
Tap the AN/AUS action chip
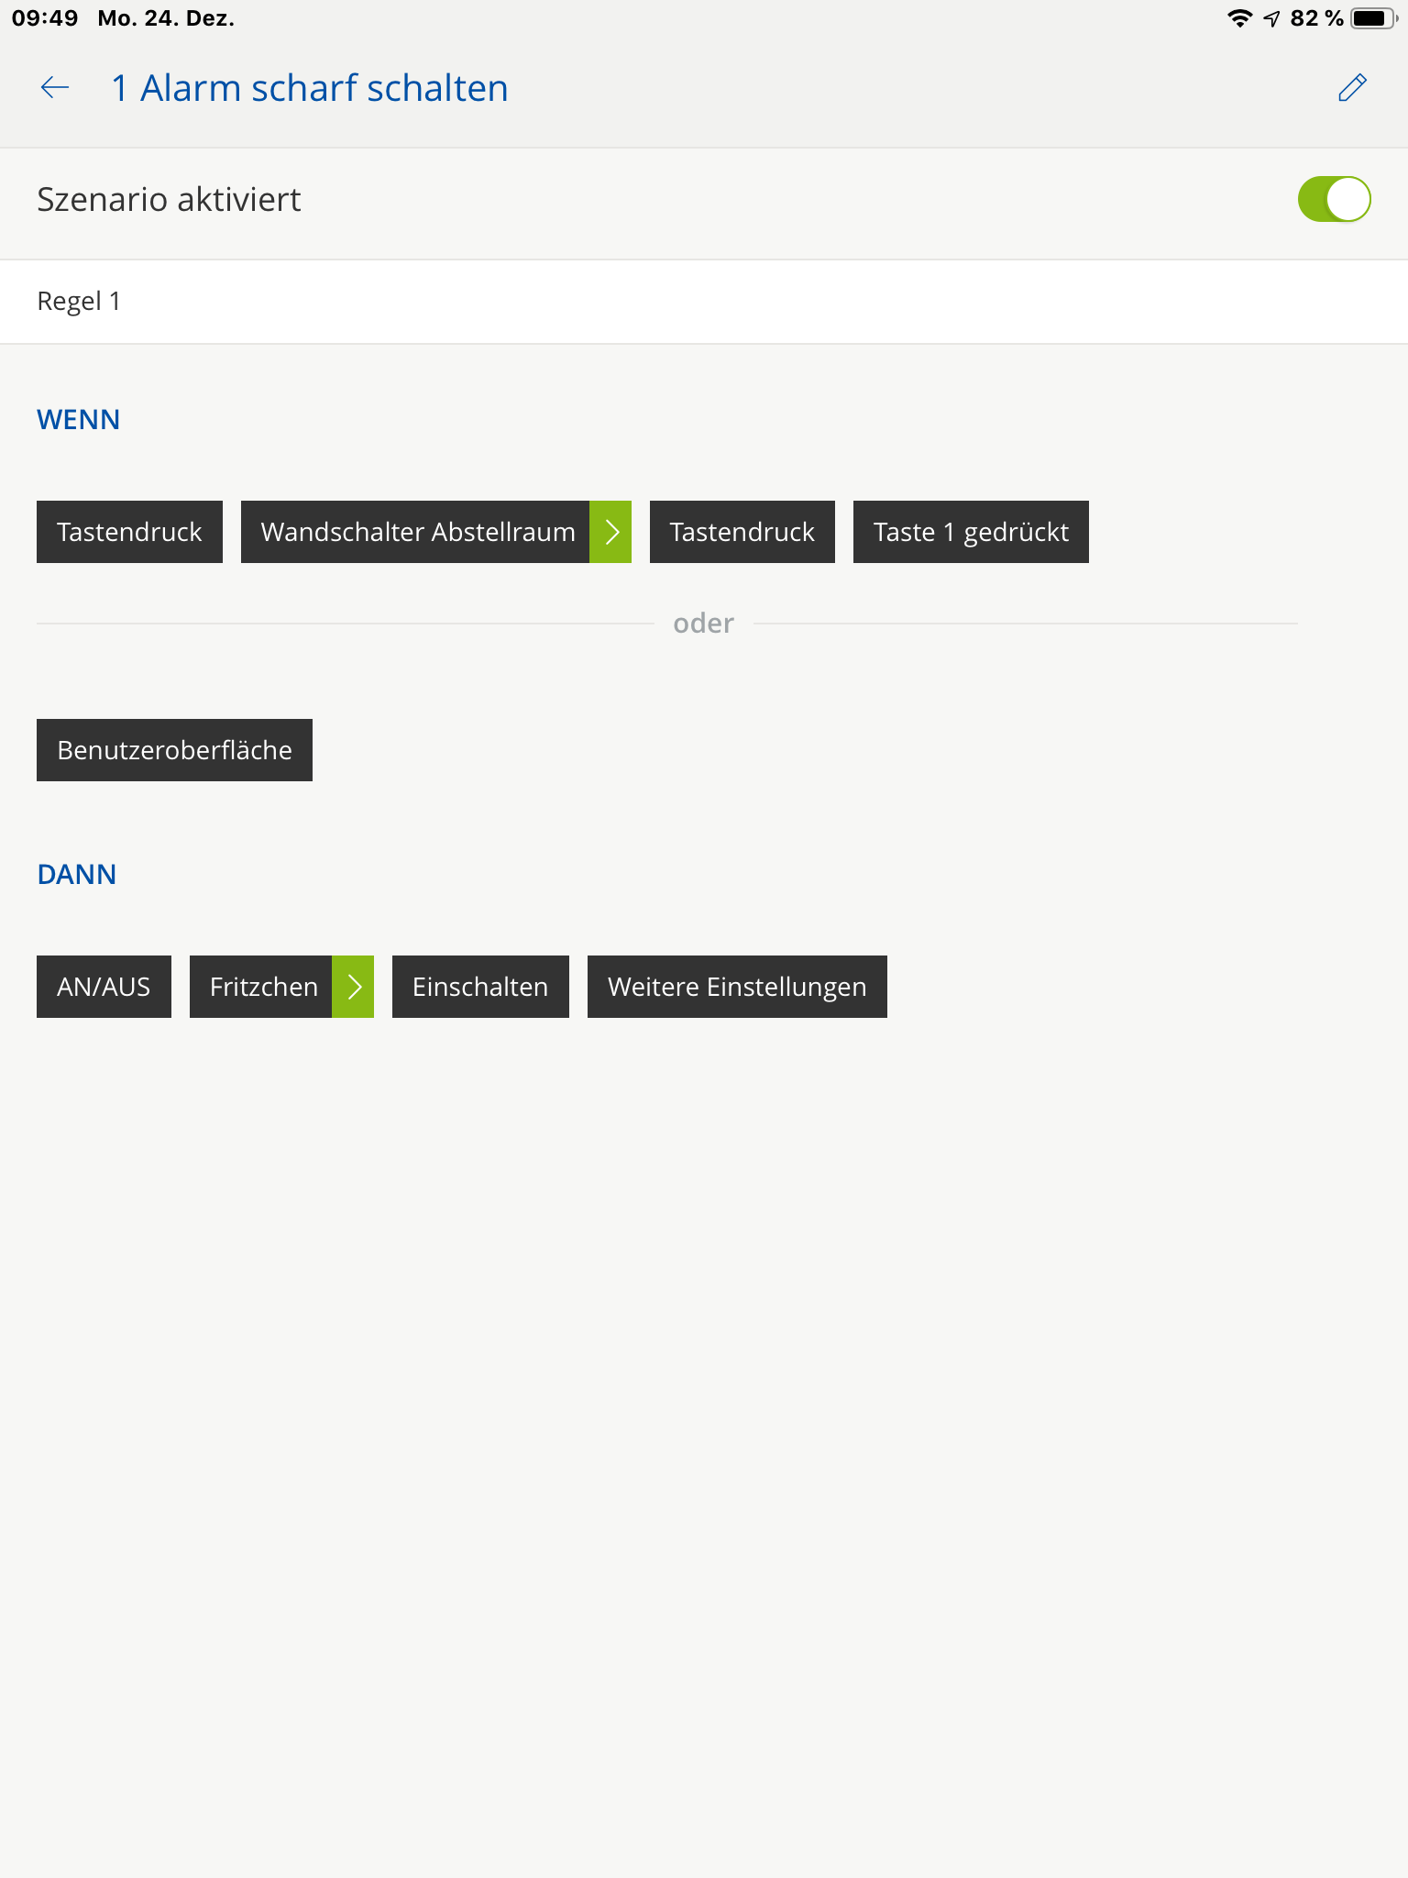point(104,987)
